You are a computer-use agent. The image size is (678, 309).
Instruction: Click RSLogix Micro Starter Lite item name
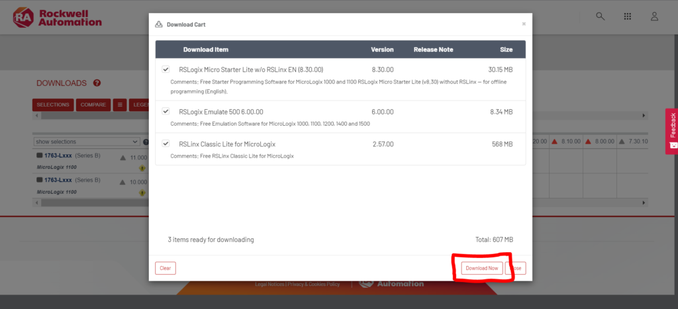[x=251, y=69]
